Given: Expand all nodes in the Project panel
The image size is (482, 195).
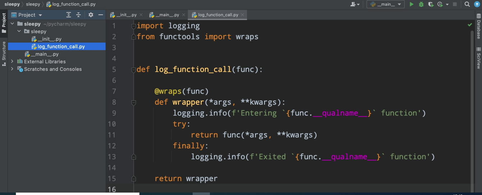Looking at the screenshot, I should coord(69,15).
